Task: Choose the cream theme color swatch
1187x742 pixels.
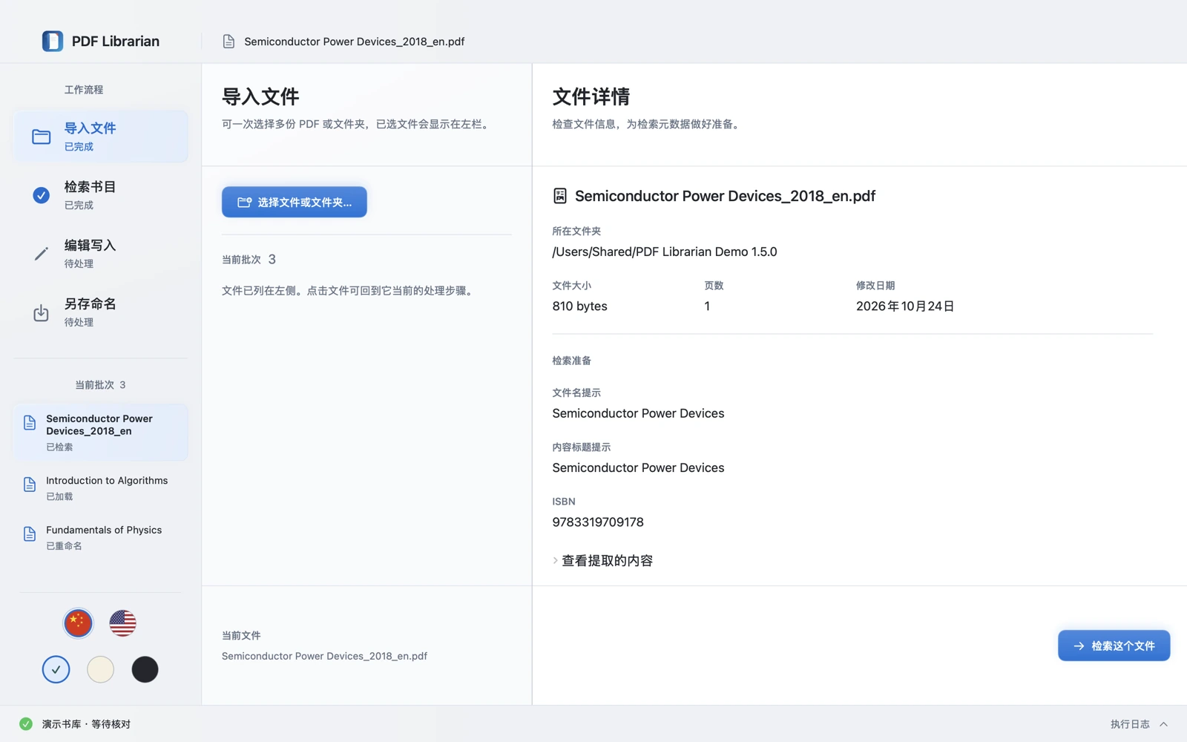Action: [x=100, y=669]
